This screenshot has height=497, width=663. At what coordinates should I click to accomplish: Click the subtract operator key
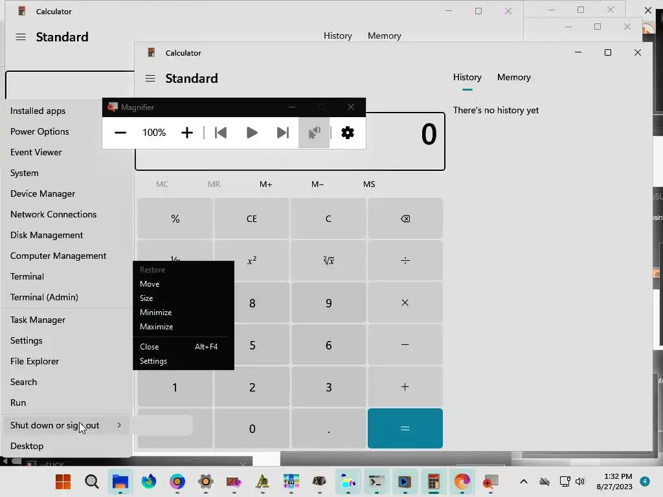point(405,345)
